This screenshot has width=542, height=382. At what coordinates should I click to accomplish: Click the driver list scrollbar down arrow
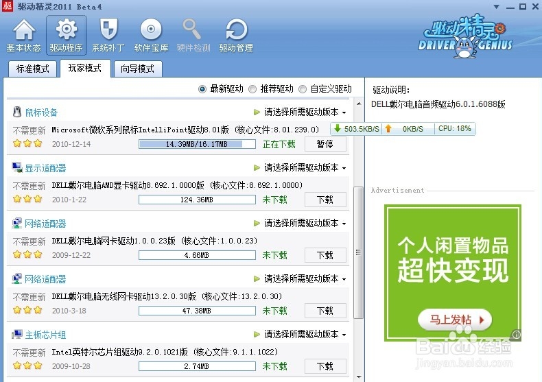tap(359, 377)
